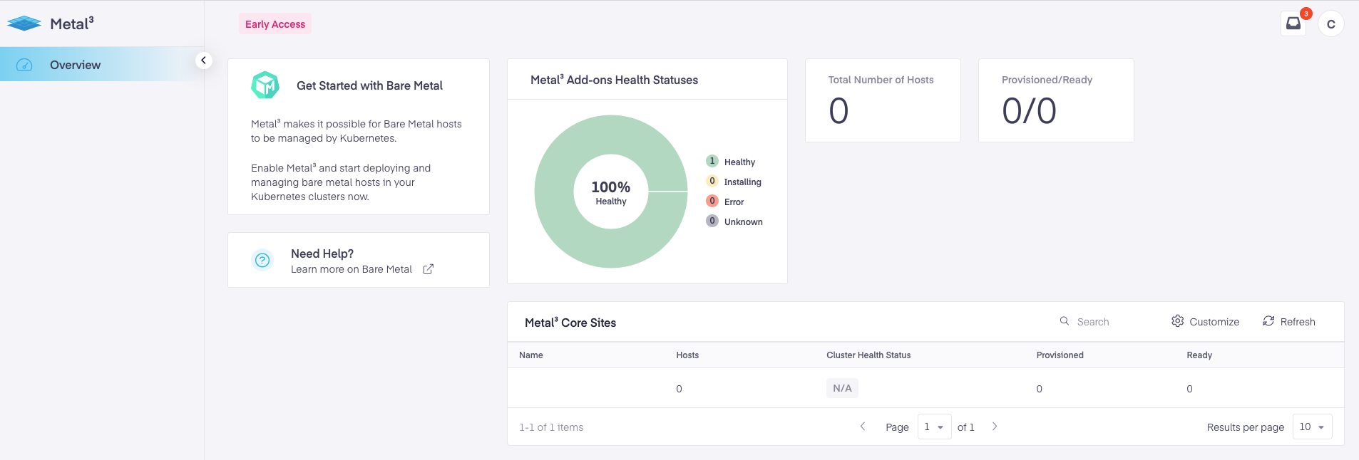The image size is (1359, 460).
Task: Click the gray Unknown legend swatch
Action: click(x=712, y=221)
